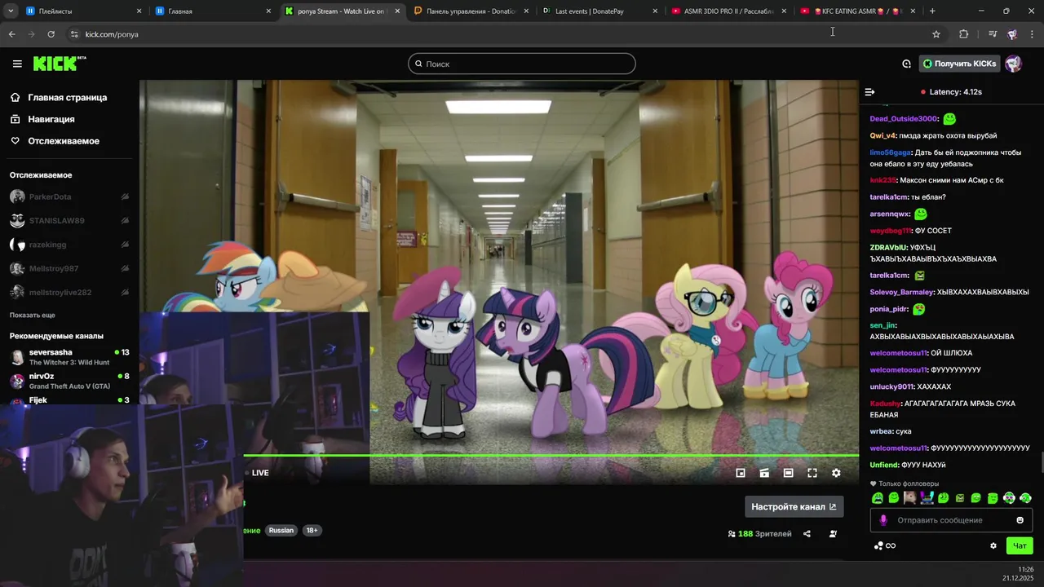Viewport: 1044px width, 587px height.
Task: Click username Dead_Outside3000 in chat
Action: [904, 119]
